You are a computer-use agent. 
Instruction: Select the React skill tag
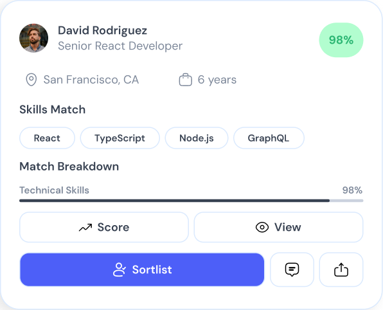(x=47, y=138)
